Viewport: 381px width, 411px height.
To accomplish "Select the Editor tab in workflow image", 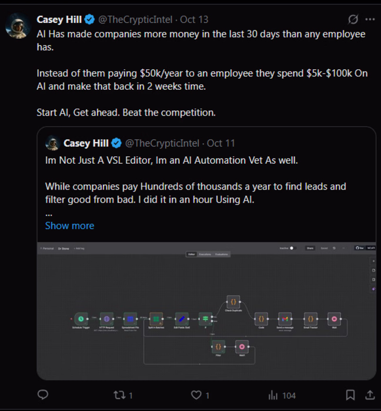I will (191, 254).
